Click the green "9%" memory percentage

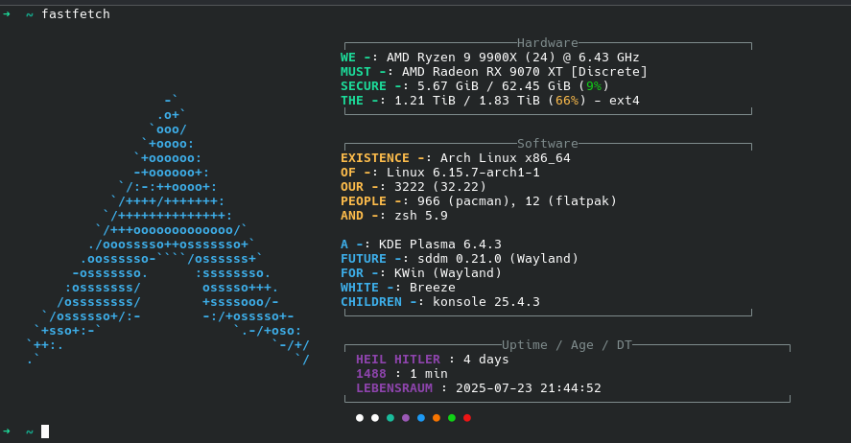click(594, 86)
